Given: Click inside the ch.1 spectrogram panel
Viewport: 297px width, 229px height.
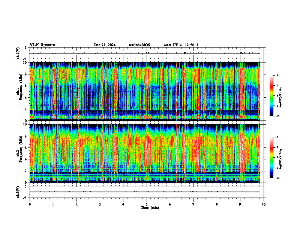Looking at the screenshot, I should [x=145, y=91].
